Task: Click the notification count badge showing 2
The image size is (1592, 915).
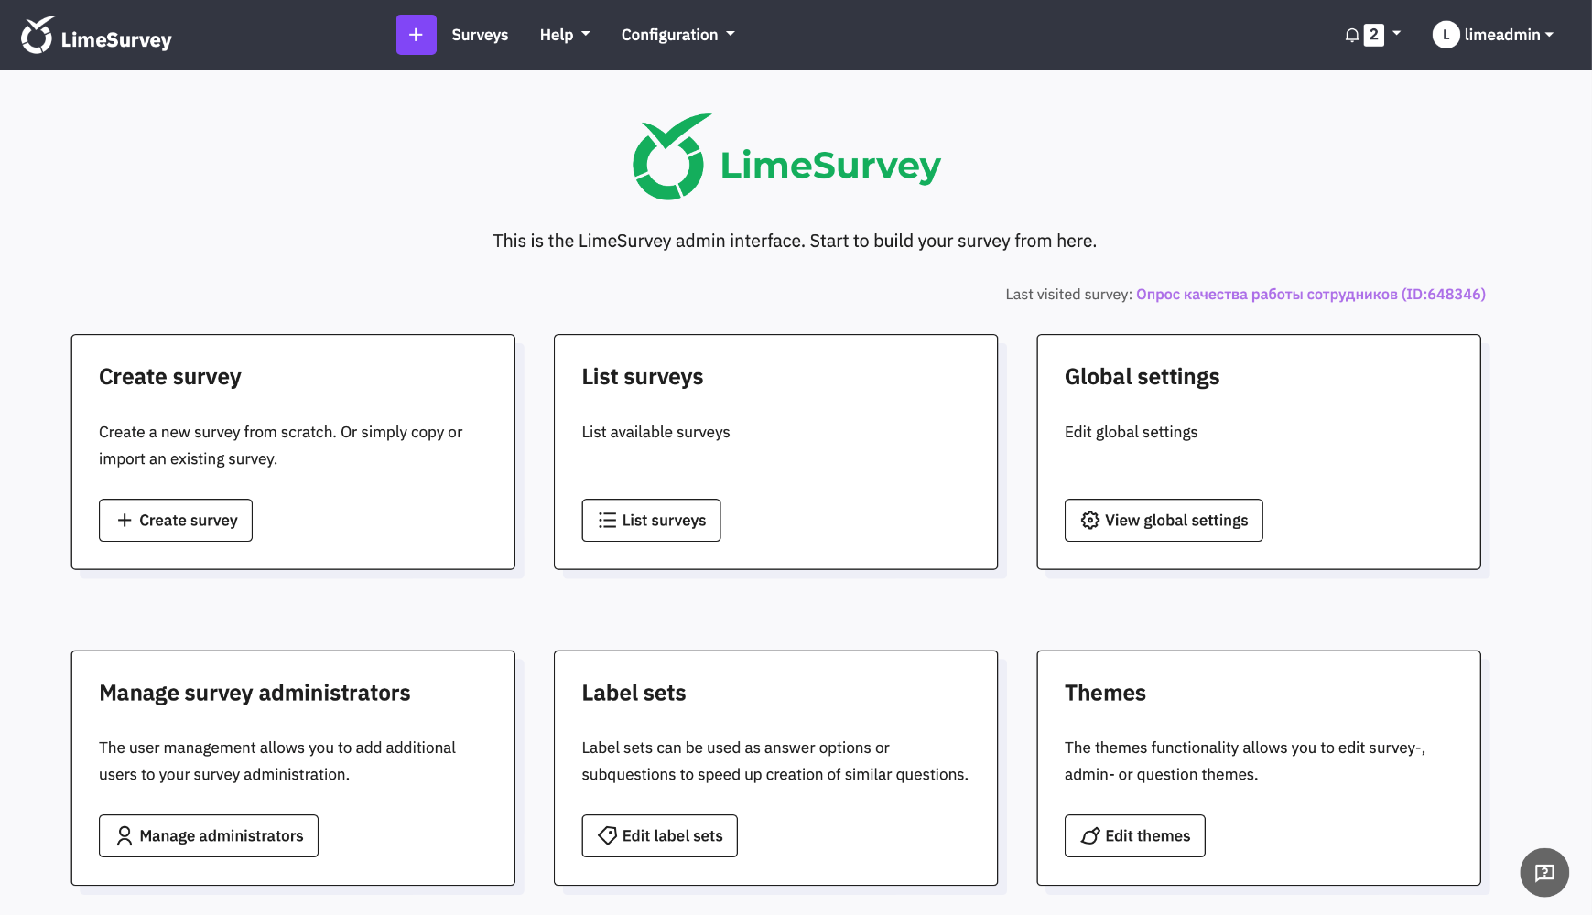Action: pyautogui.click(x=1373, y=35)
